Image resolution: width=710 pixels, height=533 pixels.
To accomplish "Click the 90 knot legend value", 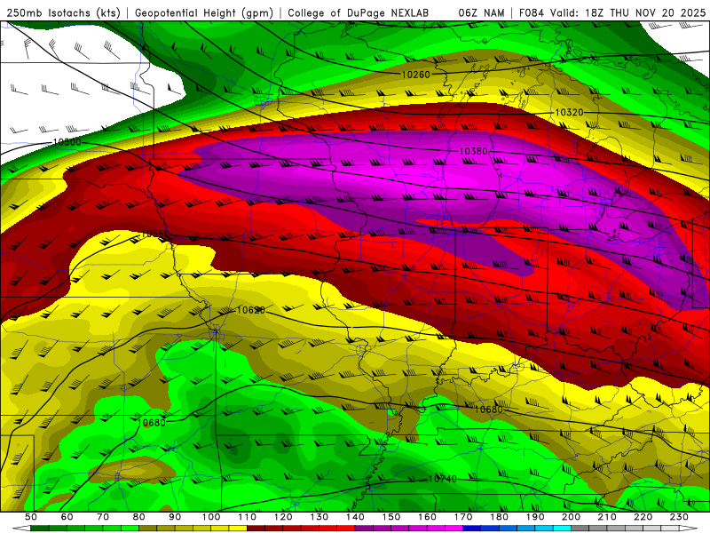I will [x=175, y=517].
